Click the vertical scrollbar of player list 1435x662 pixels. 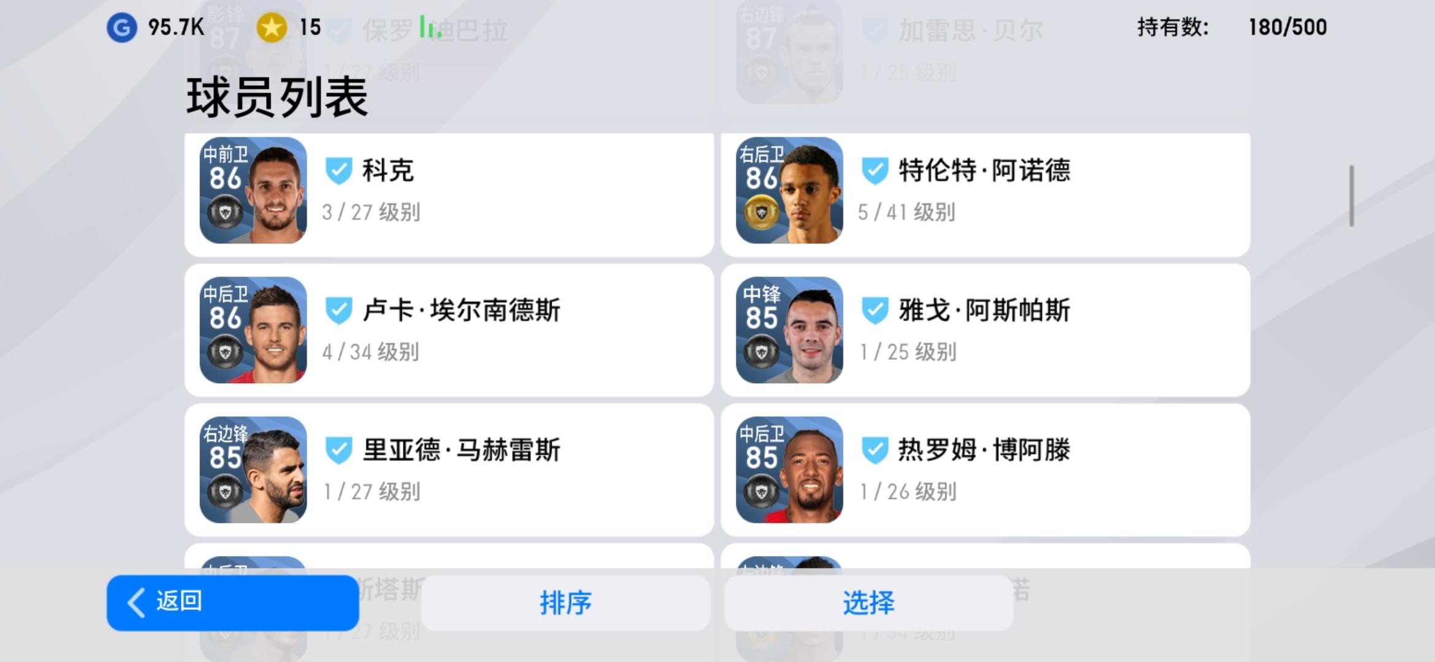[1352, 196]
